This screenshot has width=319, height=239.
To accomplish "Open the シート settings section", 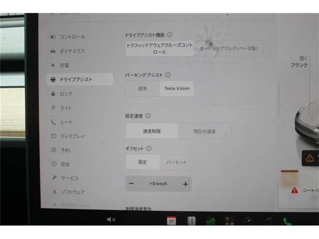I will pyautogui.click(x=66, y=122).
